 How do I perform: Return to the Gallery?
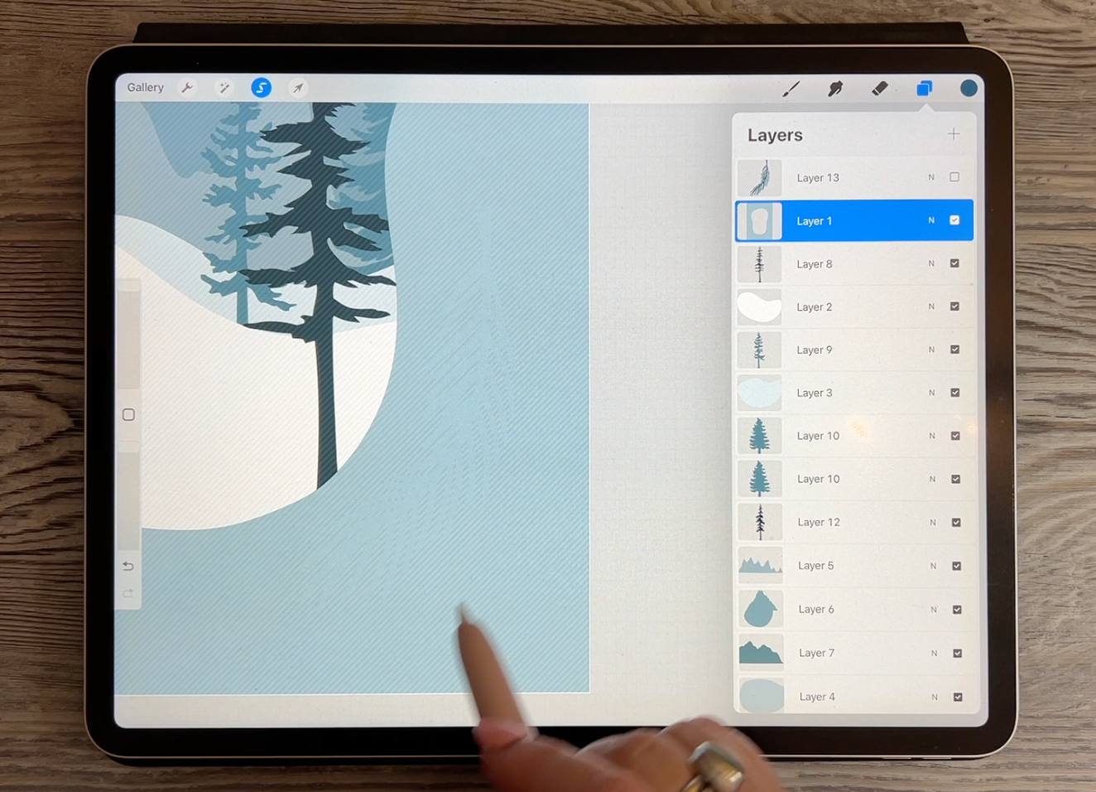click(x=145, y=88)
